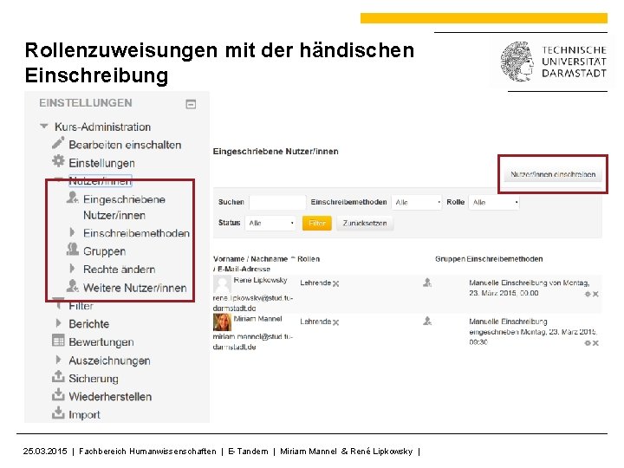Click the Sicherung backup icon
Image resolution: width=624 pixels, height=468 pixels.
point(58,376)
